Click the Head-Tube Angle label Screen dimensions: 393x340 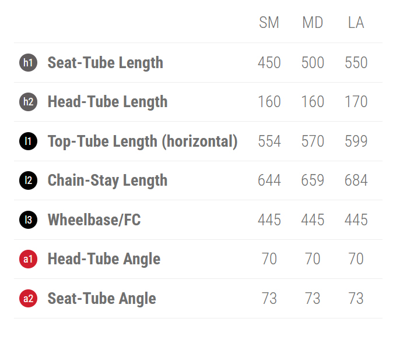(104, 259)
